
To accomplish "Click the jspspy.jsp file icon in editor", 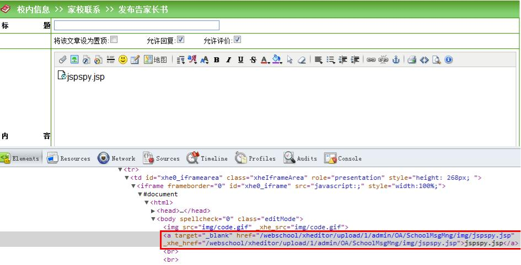I will (x=62, y=75).
